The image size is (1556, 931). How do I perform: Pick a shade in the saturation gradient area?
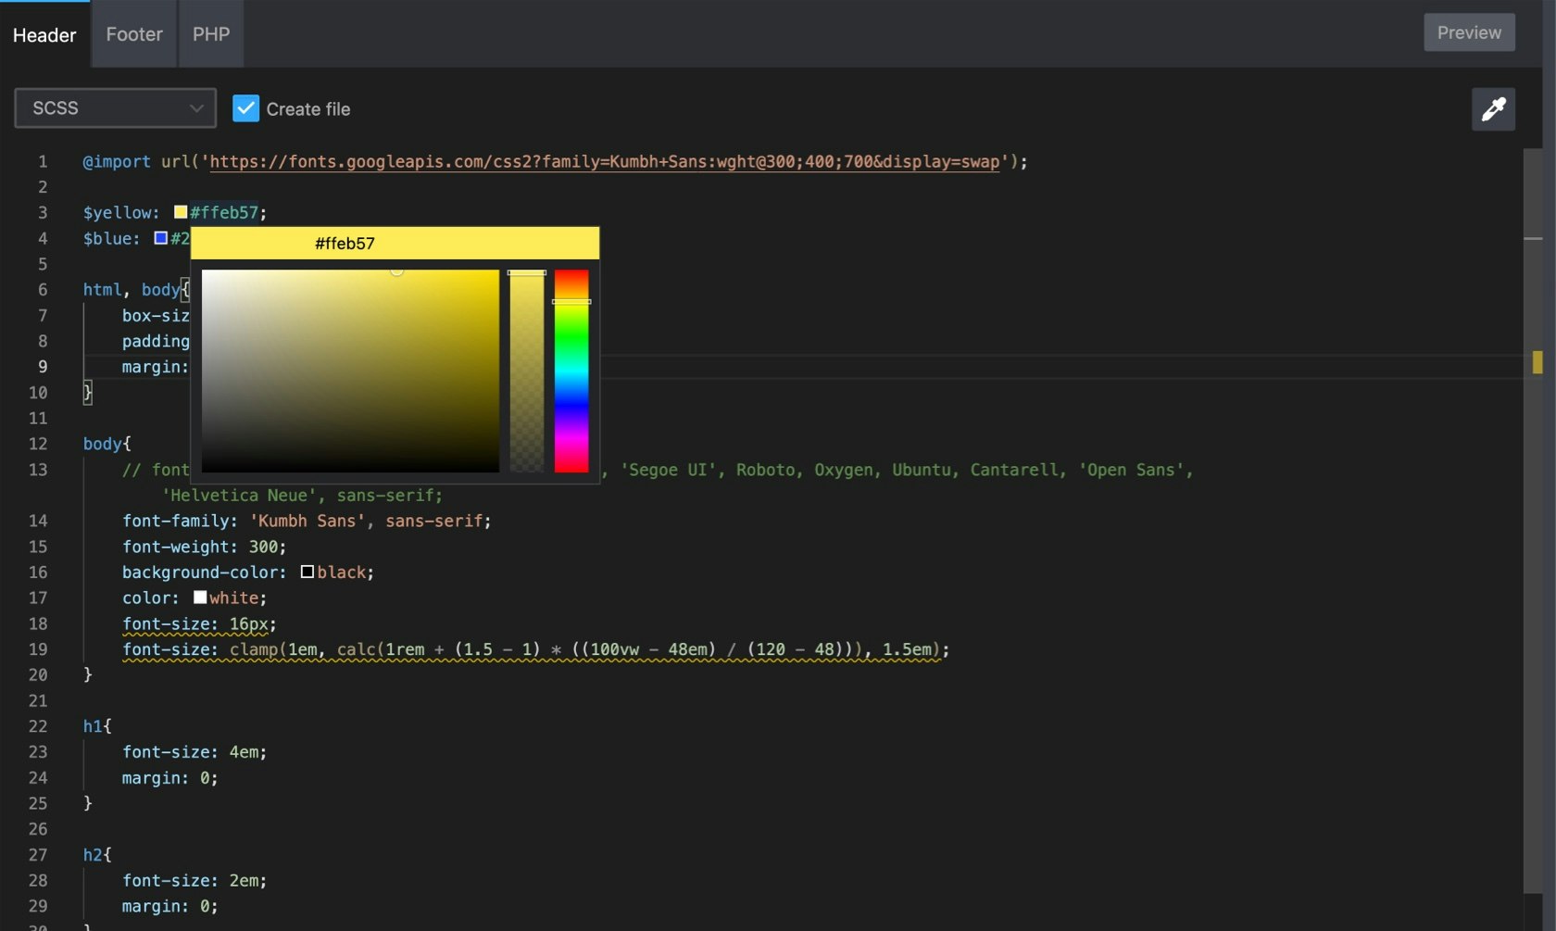coord(350,371)
